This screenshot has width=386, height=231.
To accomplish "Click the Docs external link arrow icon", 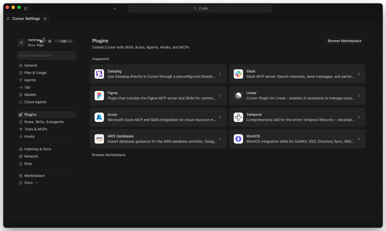I will point(36,183).
